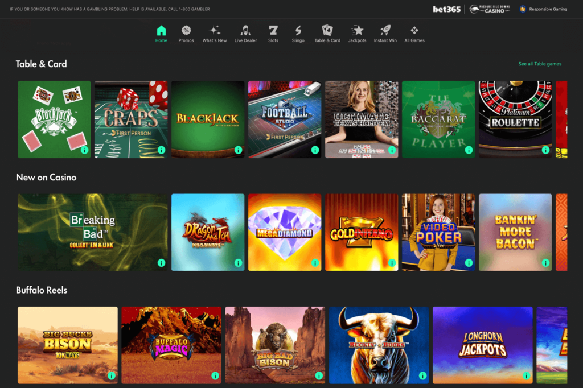Open the Ultimate Texas Hold'em live game
583x388 pixels.
(x=362, y=119)
